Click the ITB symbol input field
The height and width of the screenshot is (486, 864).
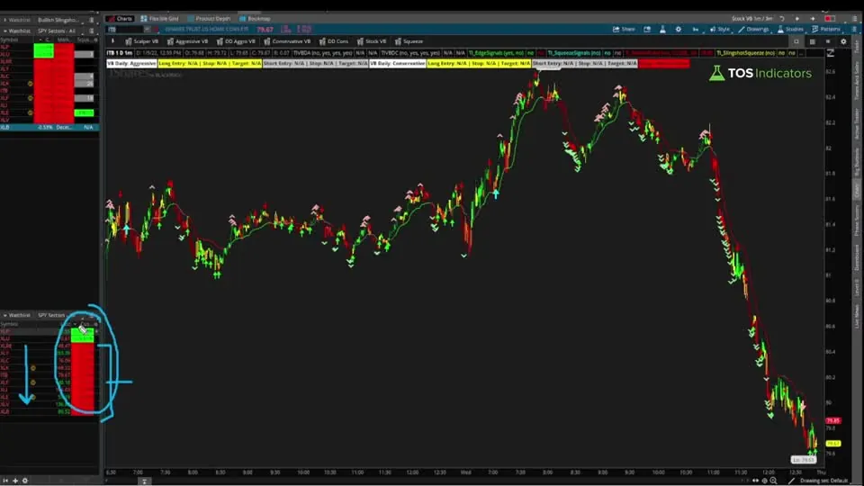coord(126,29)
